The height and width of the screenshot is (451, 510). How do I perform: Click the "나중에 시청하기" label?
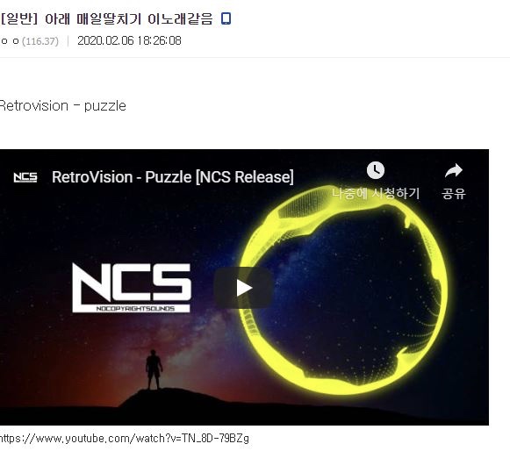point(376,193)
